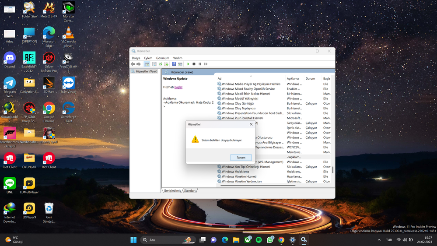This screenshot has height=246, width=437.
Task: Click the blue Help toolbar icon
Action: point(174,64)
